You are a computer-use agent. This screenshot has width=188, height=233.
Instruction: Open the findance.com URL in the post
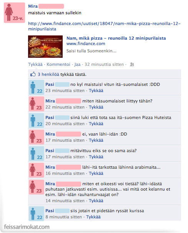pos(104,26)
